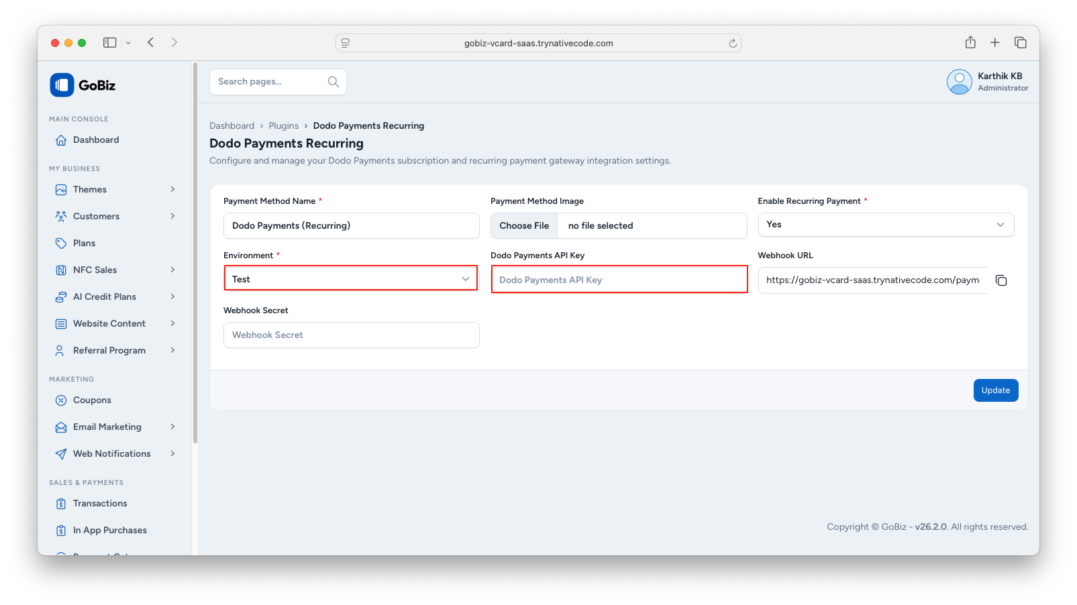Screen dimensions: 1077x605
Task: Click the search magnifier icon
Action: pyautogui.click(x=333, y=82)
